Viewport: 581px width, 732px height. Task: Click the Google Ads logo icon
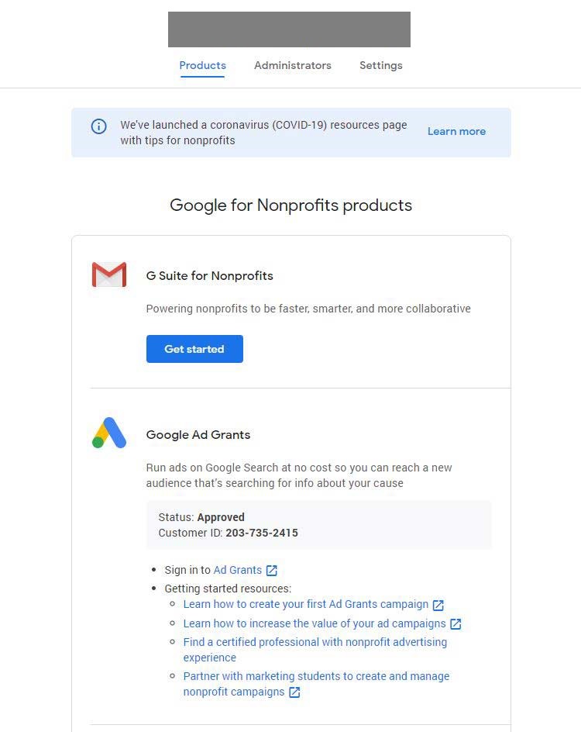point(109,433)
